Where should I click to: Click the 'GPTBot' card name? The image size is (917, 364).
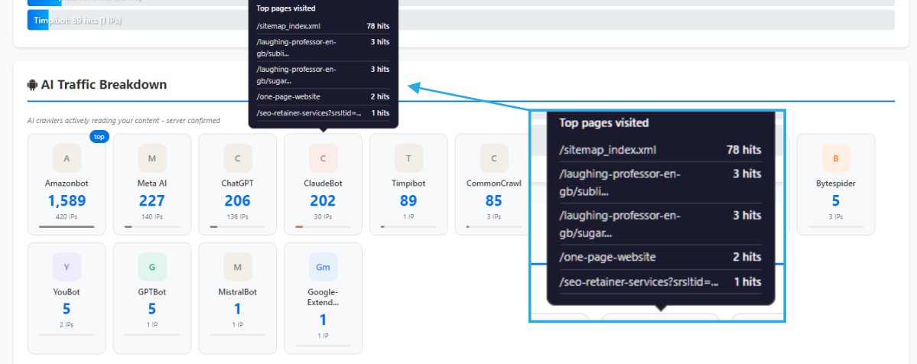152,291
